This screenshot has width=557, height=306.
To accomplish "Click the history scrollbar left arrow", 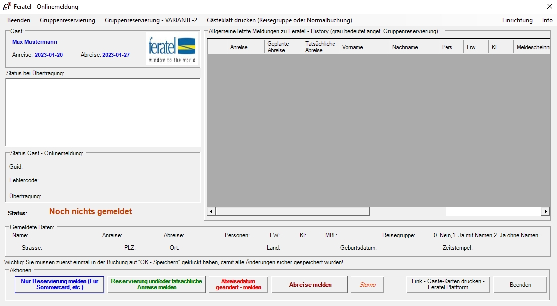I will click(x=211, y=211).
